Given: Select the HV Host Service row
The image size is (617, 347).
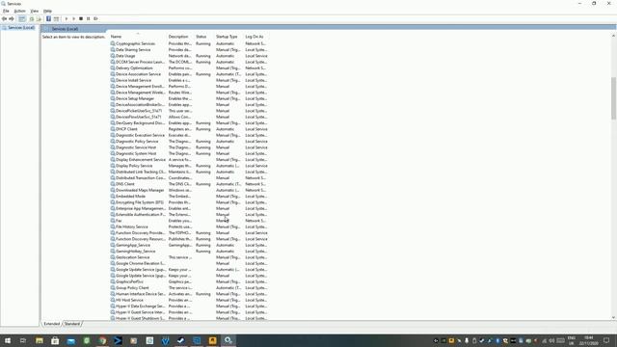Looking at the screenshot, I should tap(189, 300).
